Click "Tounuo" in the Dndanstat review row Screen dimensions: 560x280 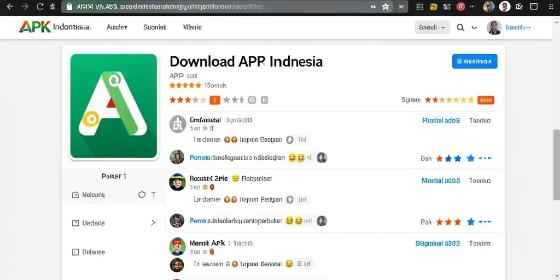click(x=480, y=121)
